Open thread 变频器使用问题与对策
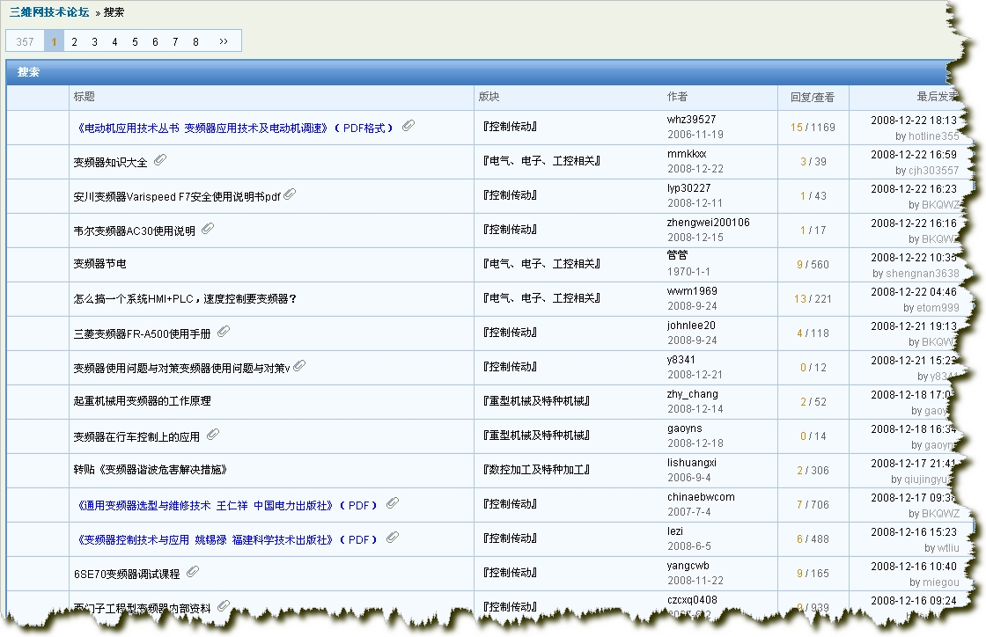986x637 pixels. pos(181,368)
